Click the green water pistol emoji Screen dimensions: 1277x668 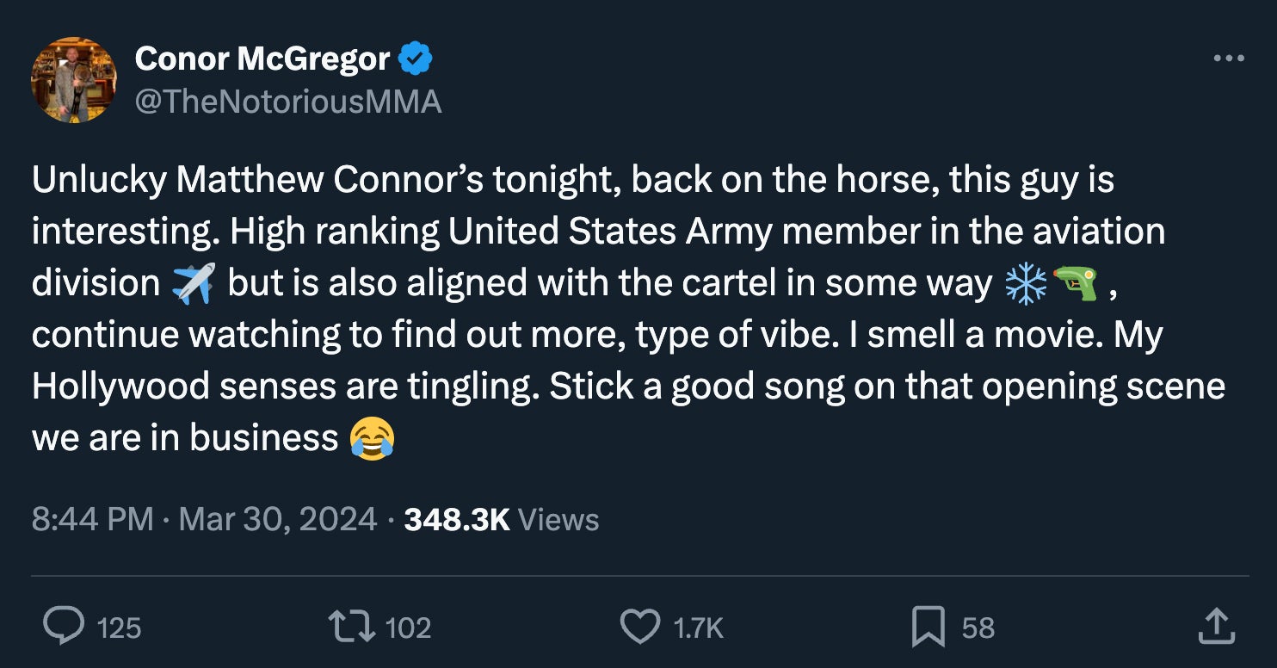tap(1076, 284)
